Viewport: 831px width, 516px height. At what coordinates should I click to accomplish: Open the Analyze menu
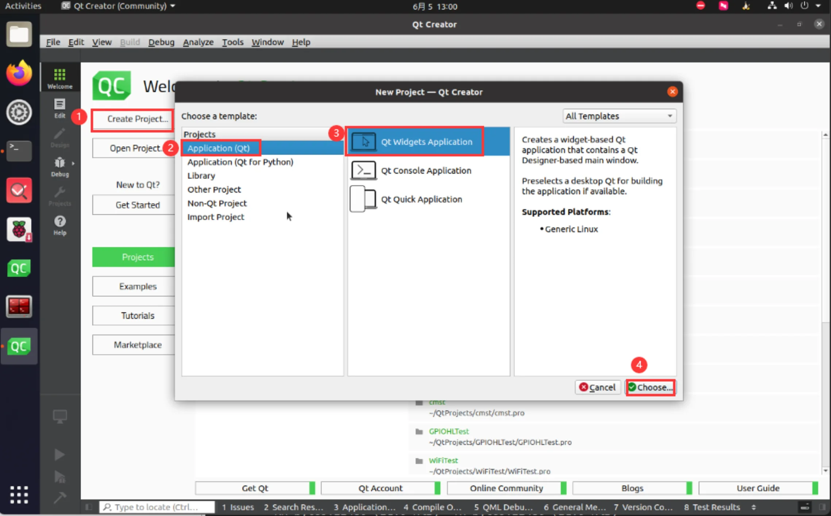[198, 42]
